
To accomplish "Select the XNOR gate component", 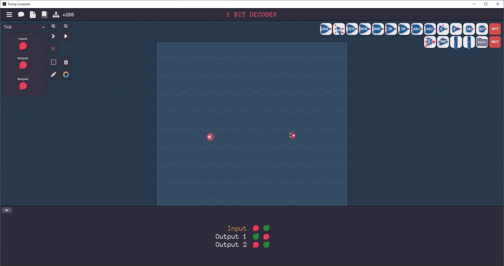I will (325, 29).
